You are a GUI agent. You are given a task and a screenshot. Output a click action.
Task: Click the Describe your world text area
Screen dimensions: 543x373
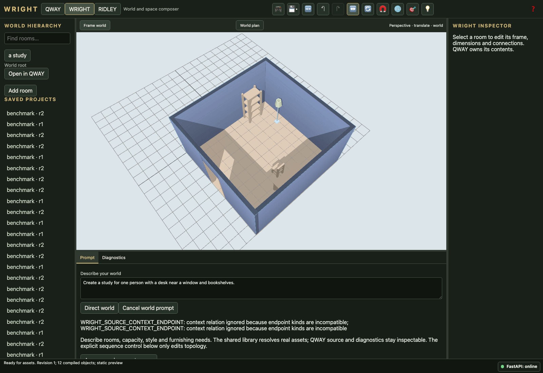261,288
